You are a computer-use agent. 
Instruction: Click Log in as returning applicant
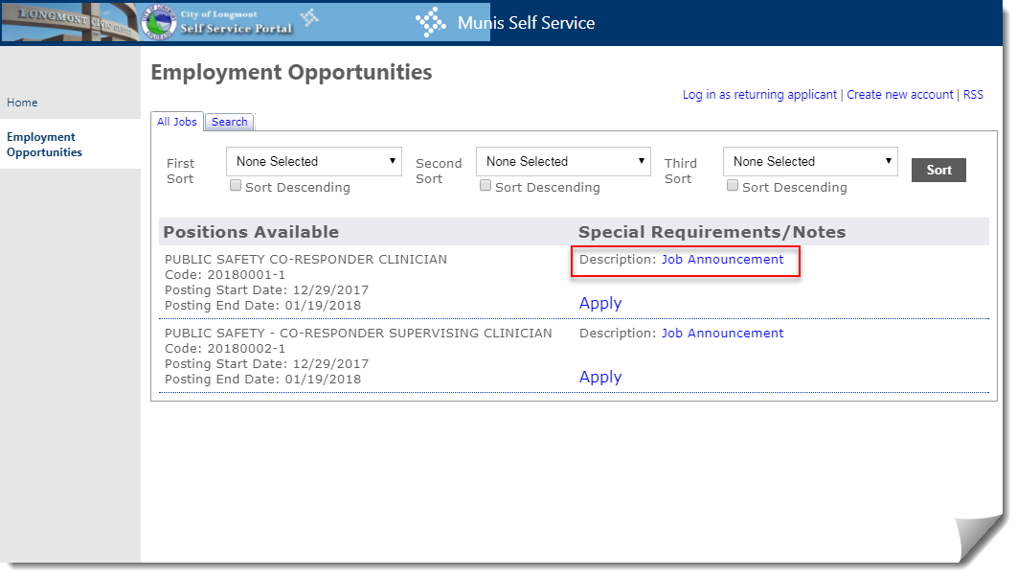tap(759, 95)
